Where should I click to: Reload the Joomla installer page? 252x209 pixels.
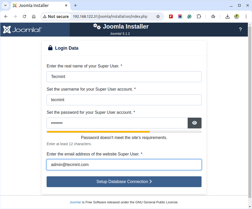pyautogui.click(x=24, y=16)
